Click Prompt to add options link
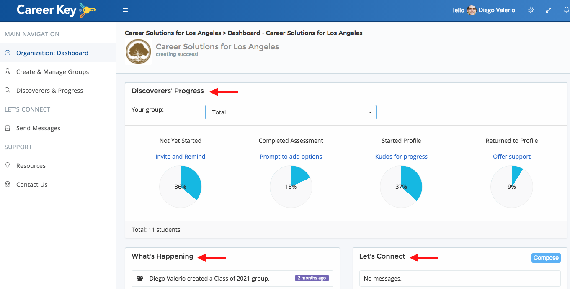Image resolution: width=570 pixels, height=289 pixels. [291, 157]
